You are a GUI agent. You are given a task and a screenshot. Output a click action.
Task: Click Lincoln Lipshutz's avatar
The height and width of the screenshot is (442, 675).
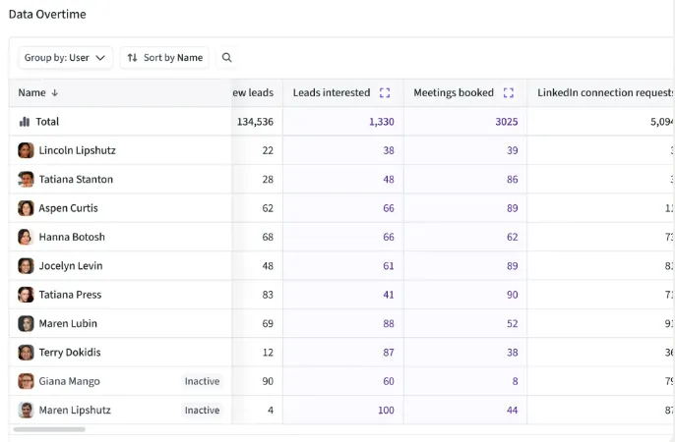pyautogui.click(x=27, y=150)
